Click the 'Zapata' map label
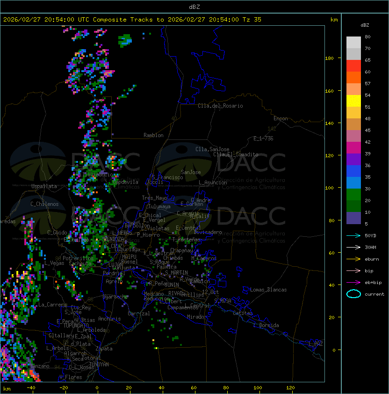This screenshot has height=394, width=389. click(x=104, y=349)
